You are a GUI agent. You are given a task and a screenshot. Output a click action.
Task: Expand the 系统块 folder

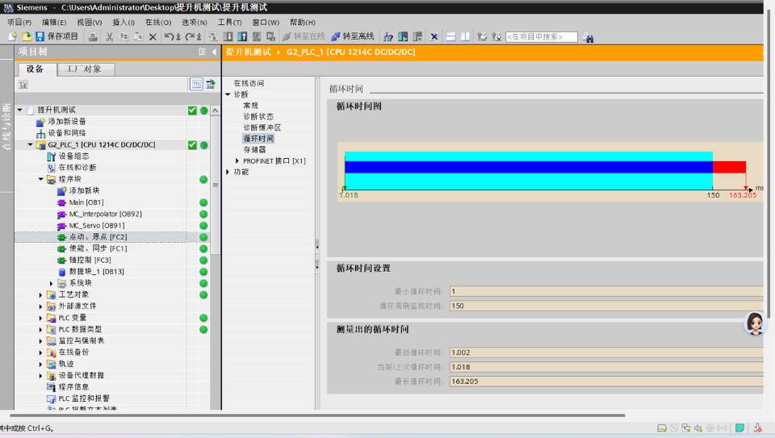(52, 283)
